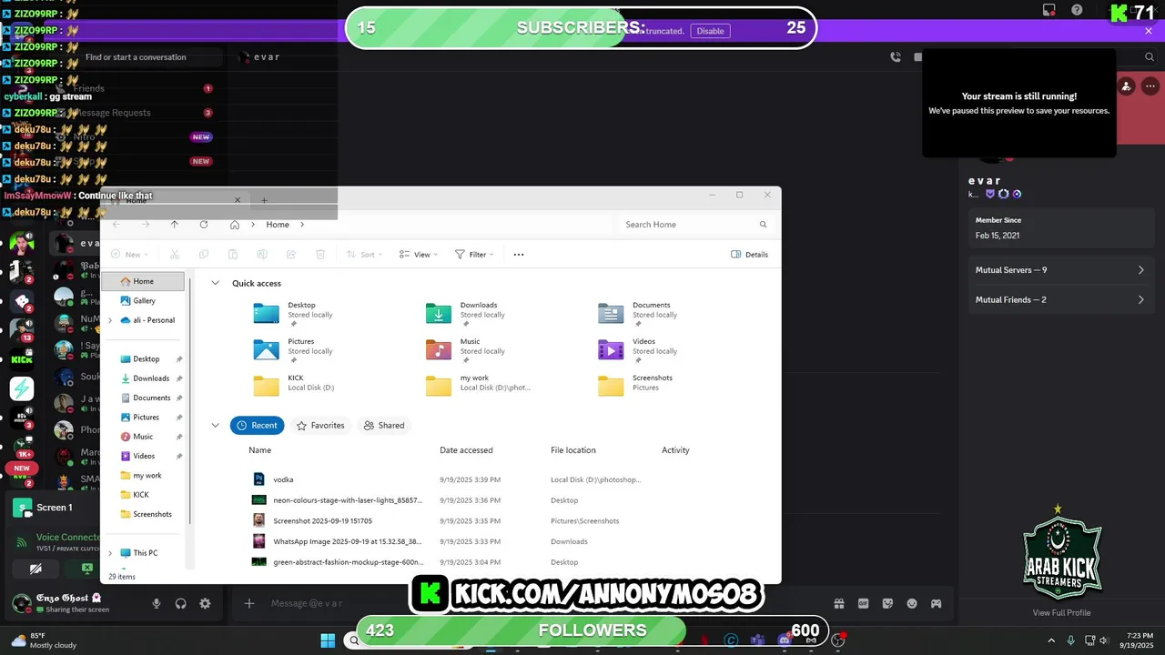Select Gallery in navigation pane

pyautogui.click(x=143, y=300)
